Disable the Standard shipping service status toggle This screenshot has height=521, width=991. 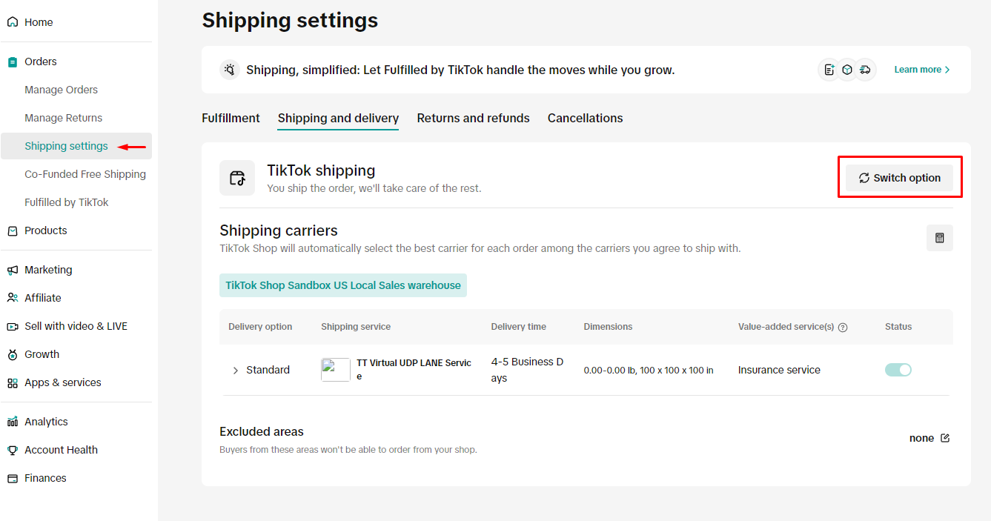[x=898, y=370]
